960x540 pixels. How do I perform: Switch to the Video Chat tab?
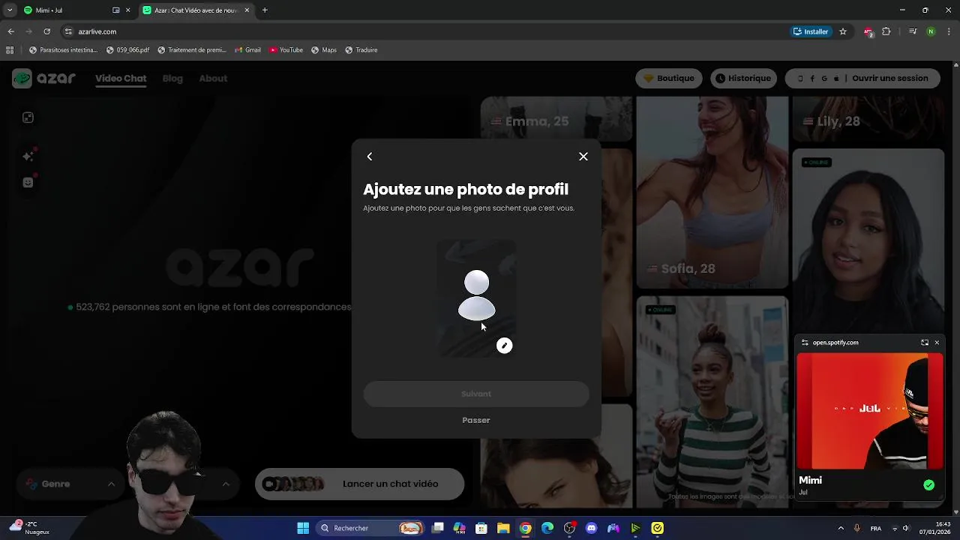pos(121,78)
